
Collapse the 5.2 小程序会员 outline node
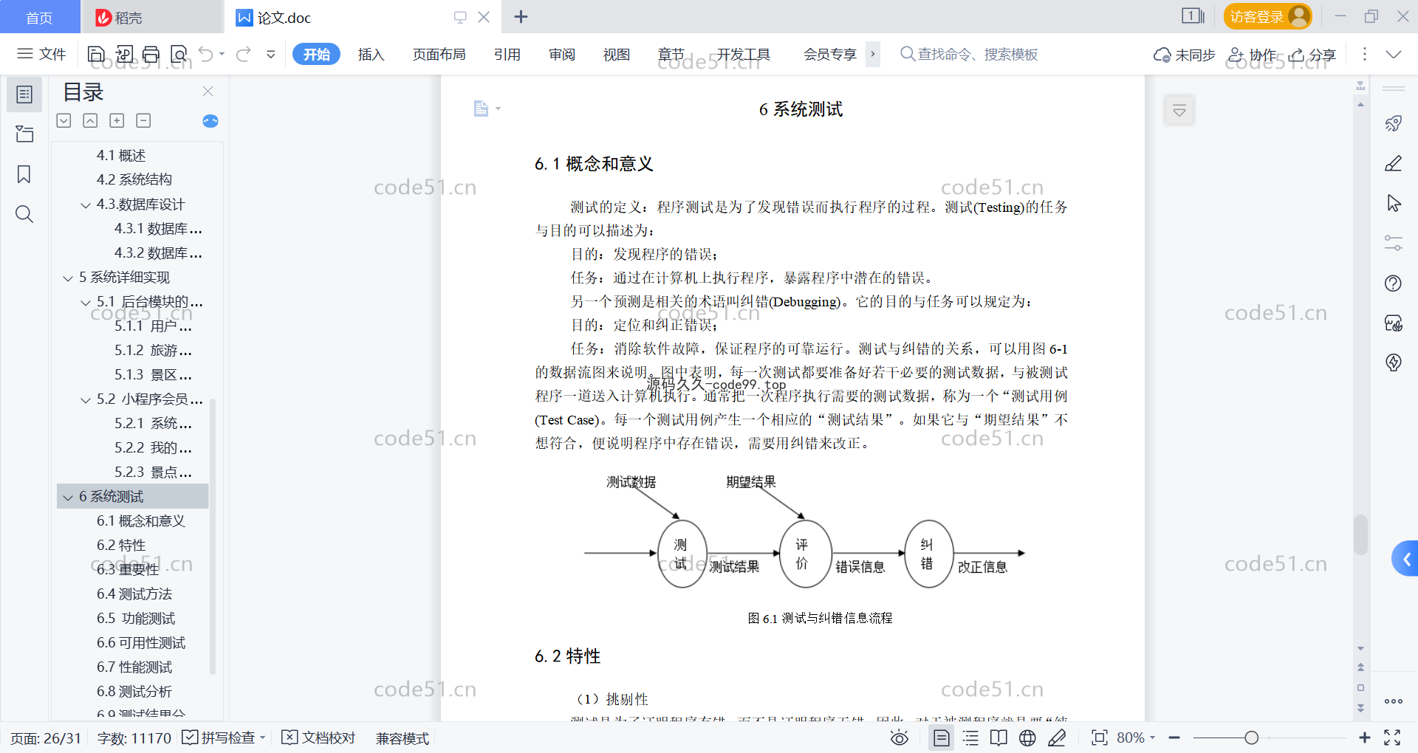click(x=86, y=400)
